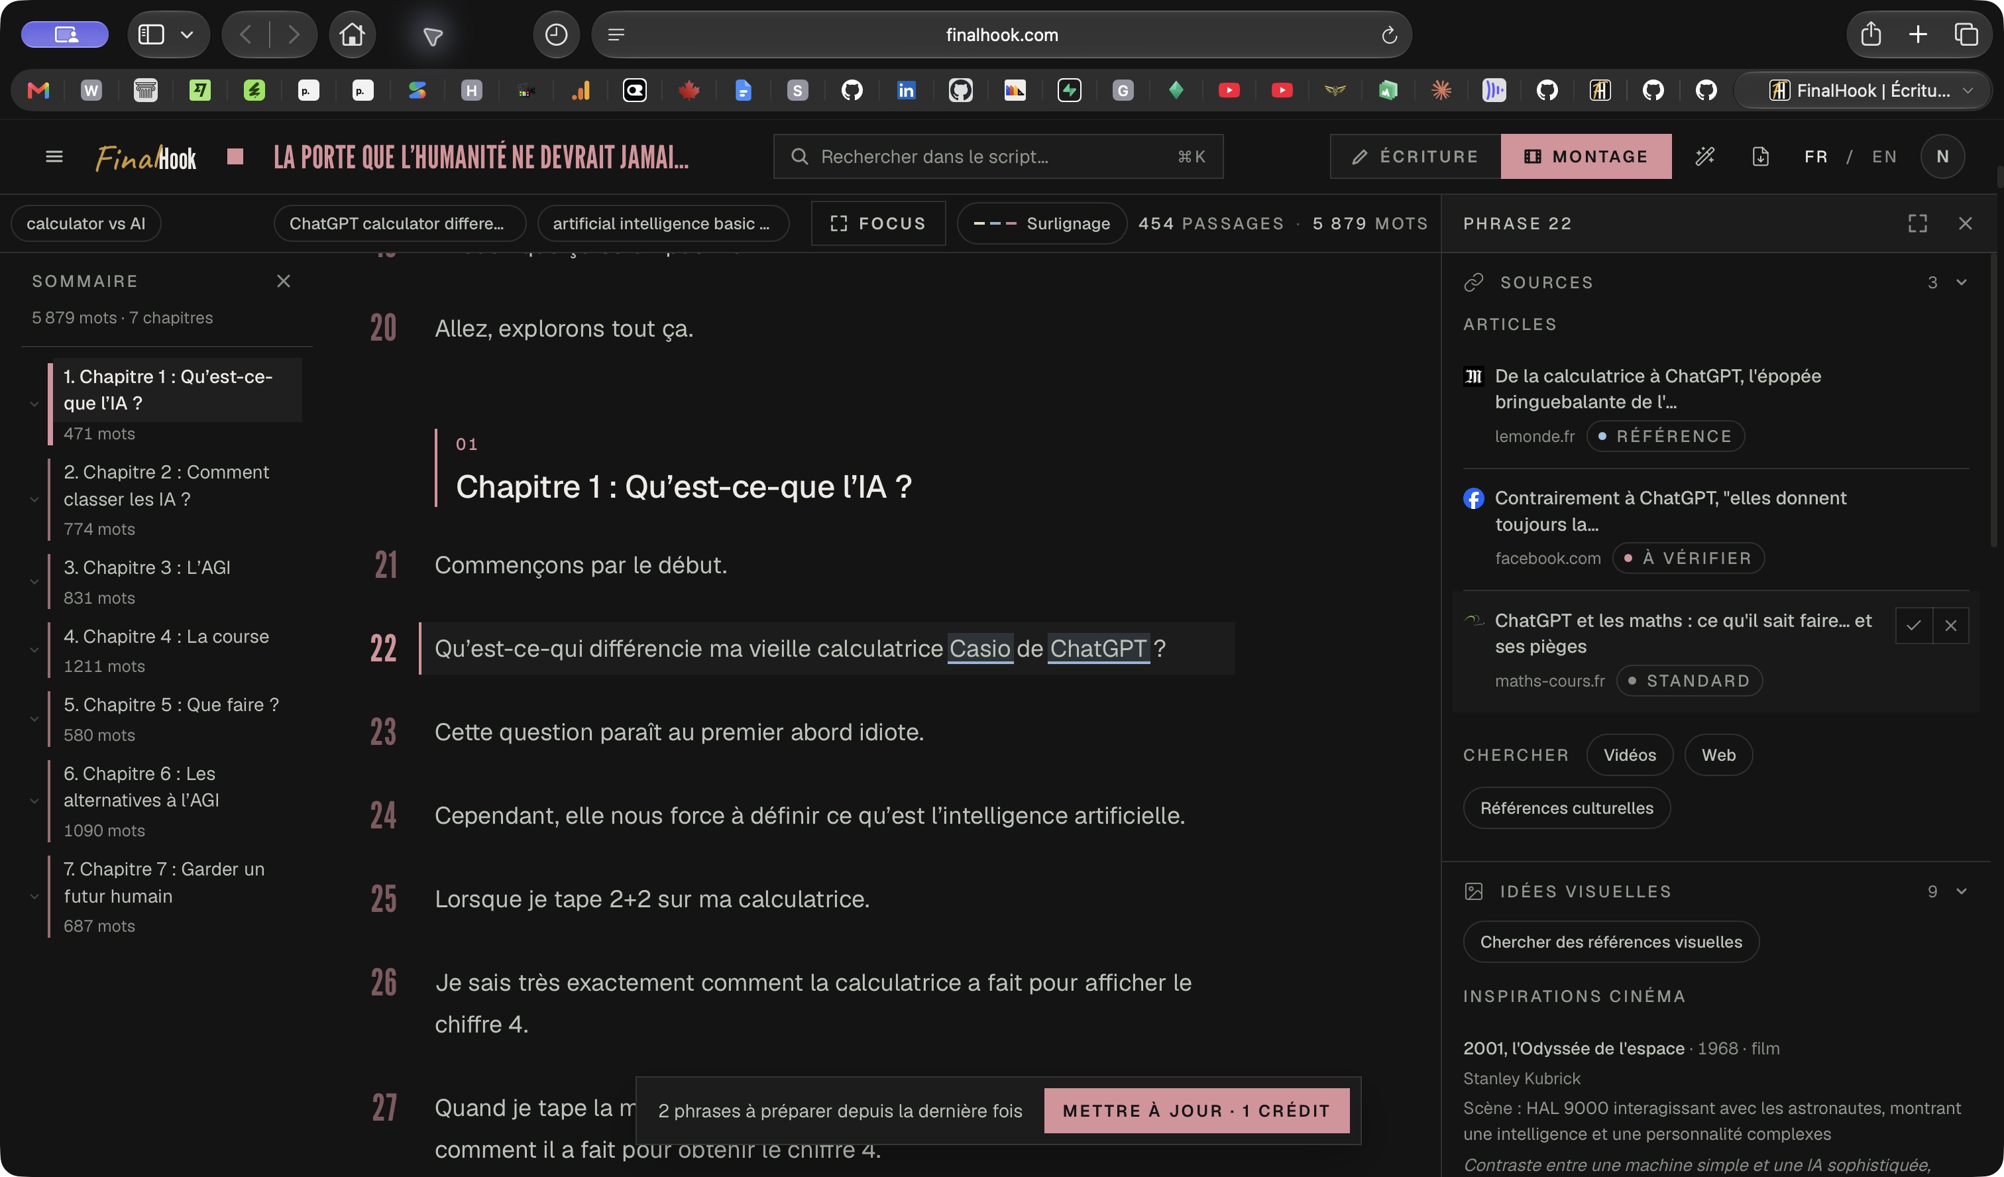Click the magic wand icon in header

coord(1705,156)
